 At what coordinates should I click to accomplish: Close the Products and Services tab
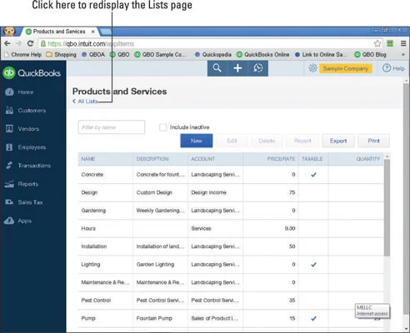coord(93,32)
